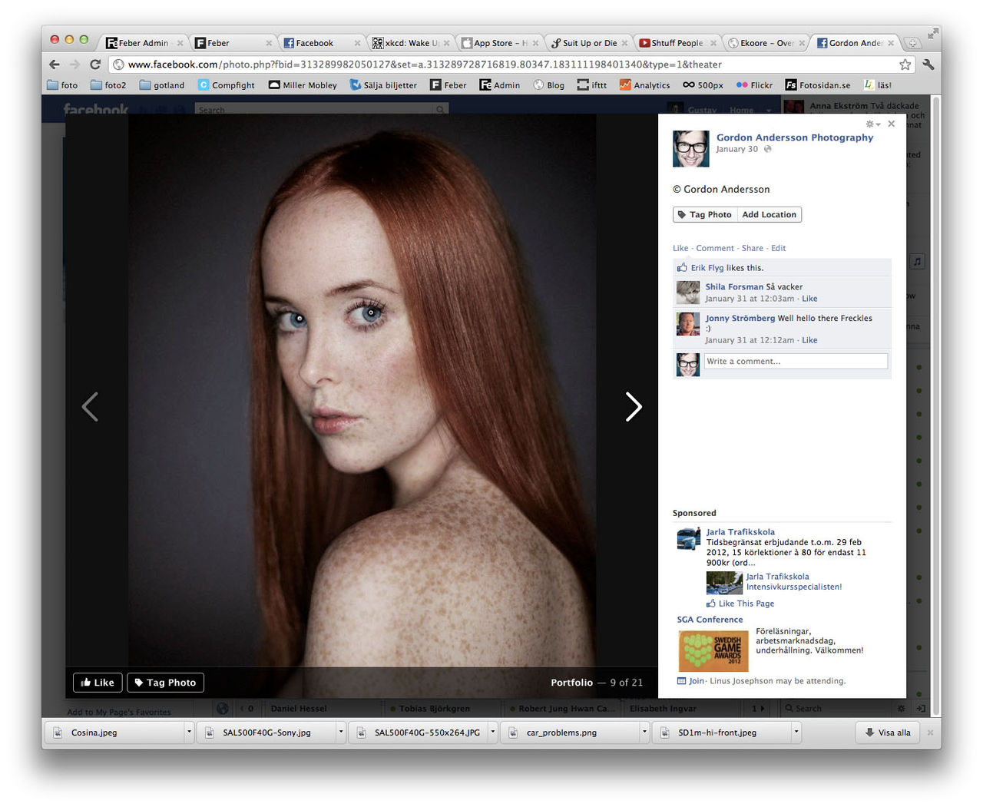
Task: Click the Add Location button
Action: (x=769, y=215)
